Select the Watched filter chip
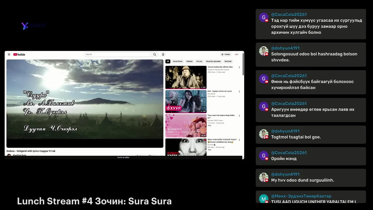This screenshot has width=373, height=210. [228, 61]
